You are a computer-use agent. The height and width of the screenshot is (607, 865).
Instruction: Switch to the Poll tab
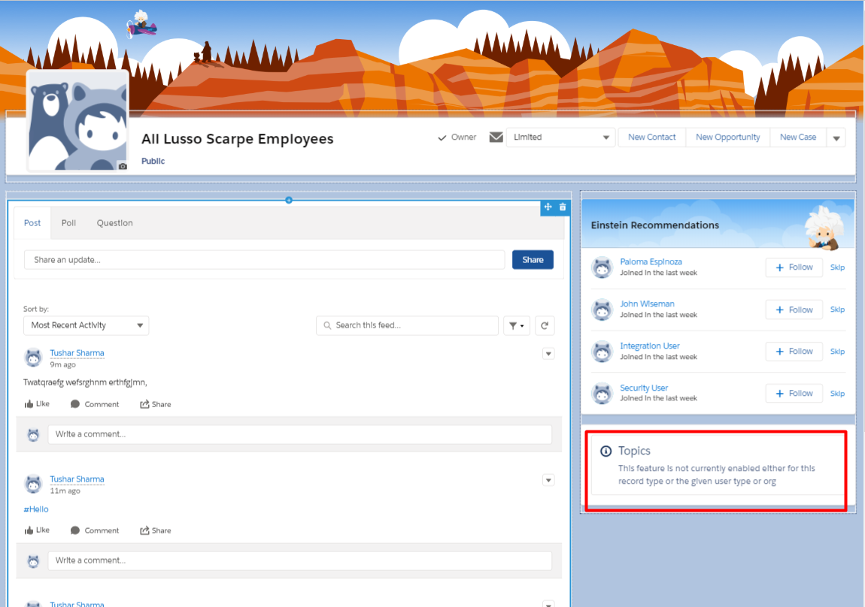point(68,223)
